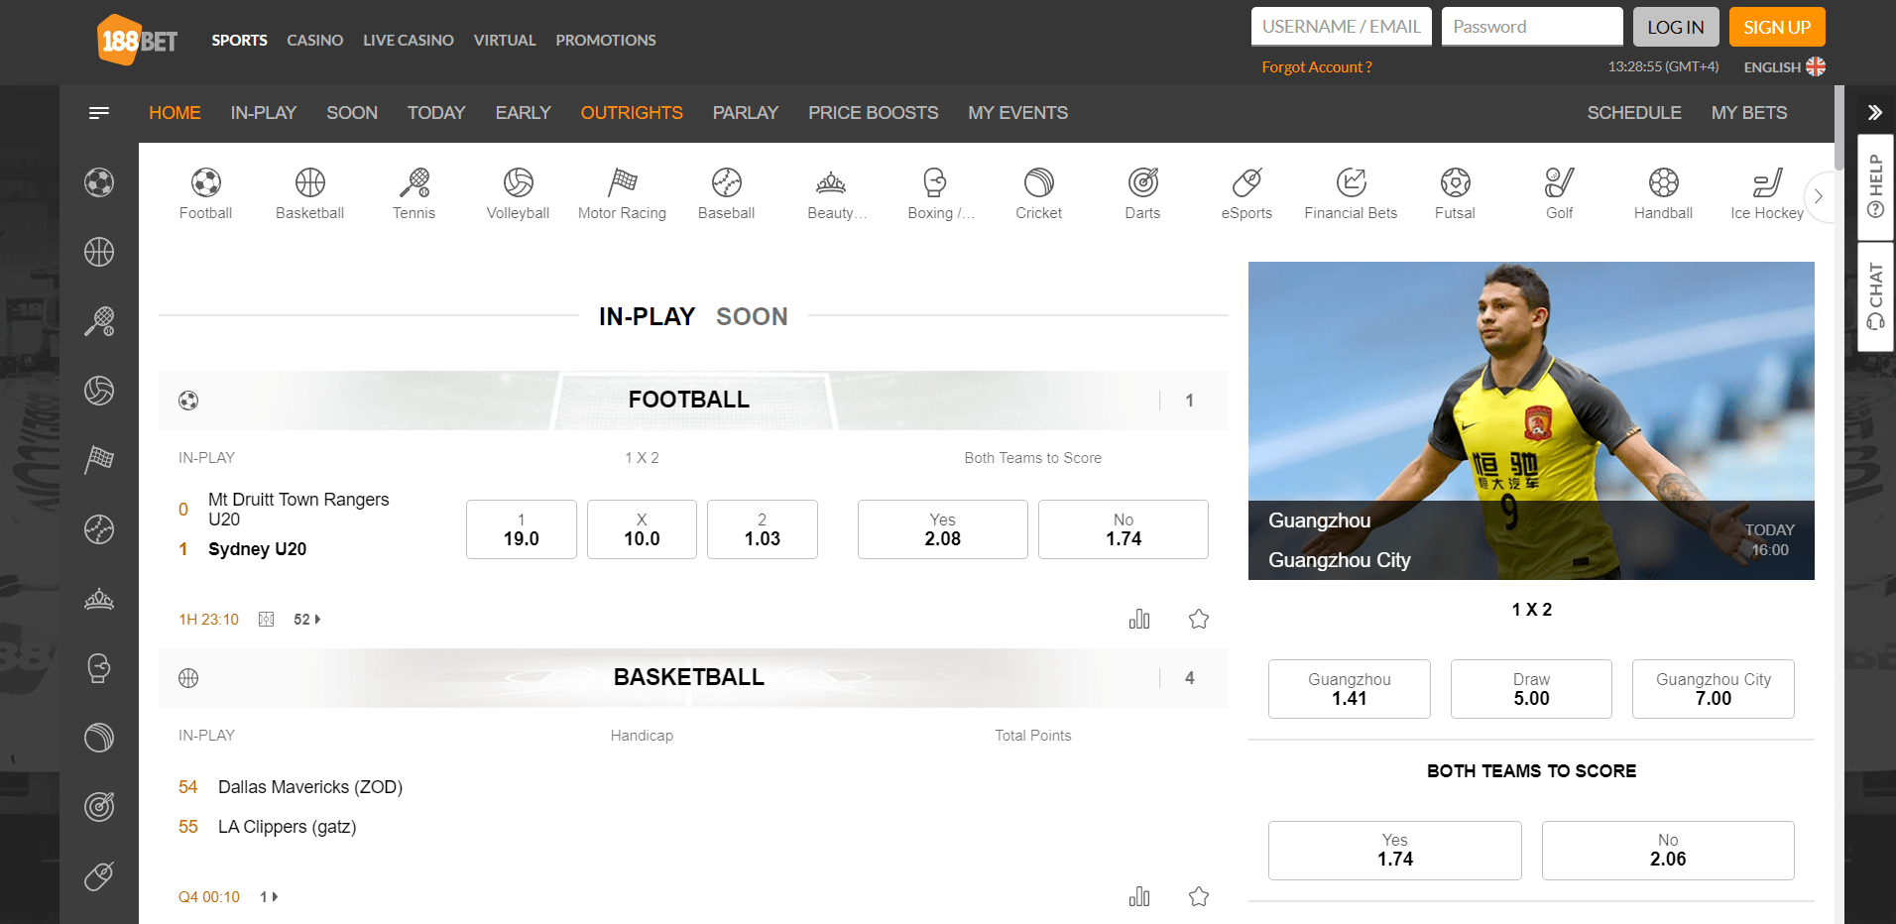Click the SIGN UP button
Viewport: 1896px width, 924px height.
(x=1776, y=27)
